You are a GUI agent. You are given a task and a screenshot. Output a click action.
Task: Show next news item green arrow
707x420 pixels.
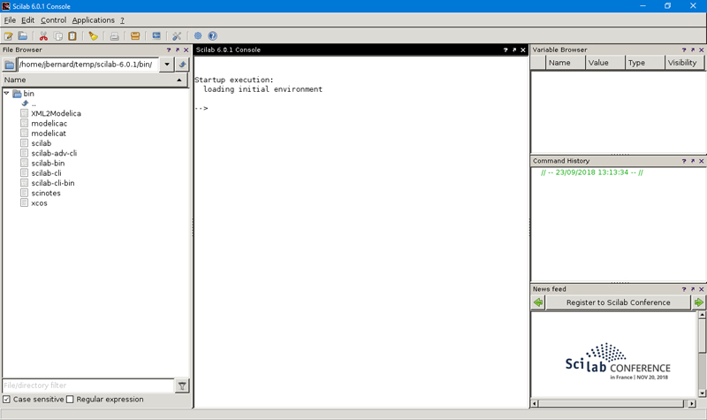pos(698,302)
